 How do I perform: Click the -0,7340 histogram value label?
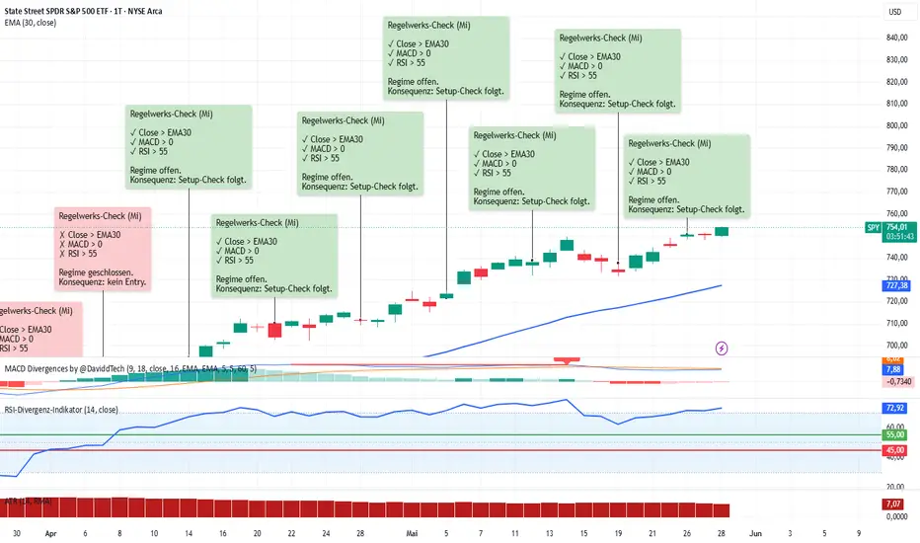click(899, 381)
